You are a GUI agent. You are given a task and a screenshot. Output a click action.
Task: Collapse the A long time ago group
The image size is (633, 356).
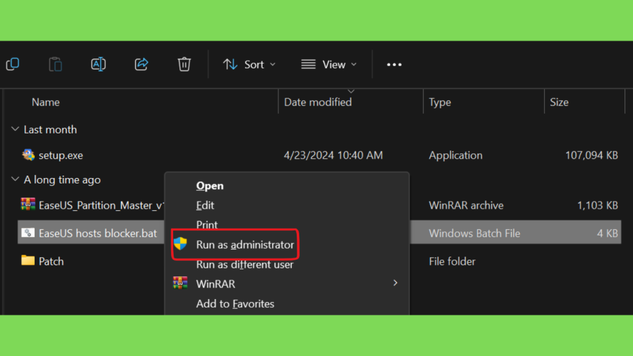click(15, 179)
